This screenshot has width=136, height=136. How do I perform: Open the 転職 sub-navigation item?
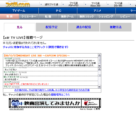pyautogui.click(x=48, y=16)
